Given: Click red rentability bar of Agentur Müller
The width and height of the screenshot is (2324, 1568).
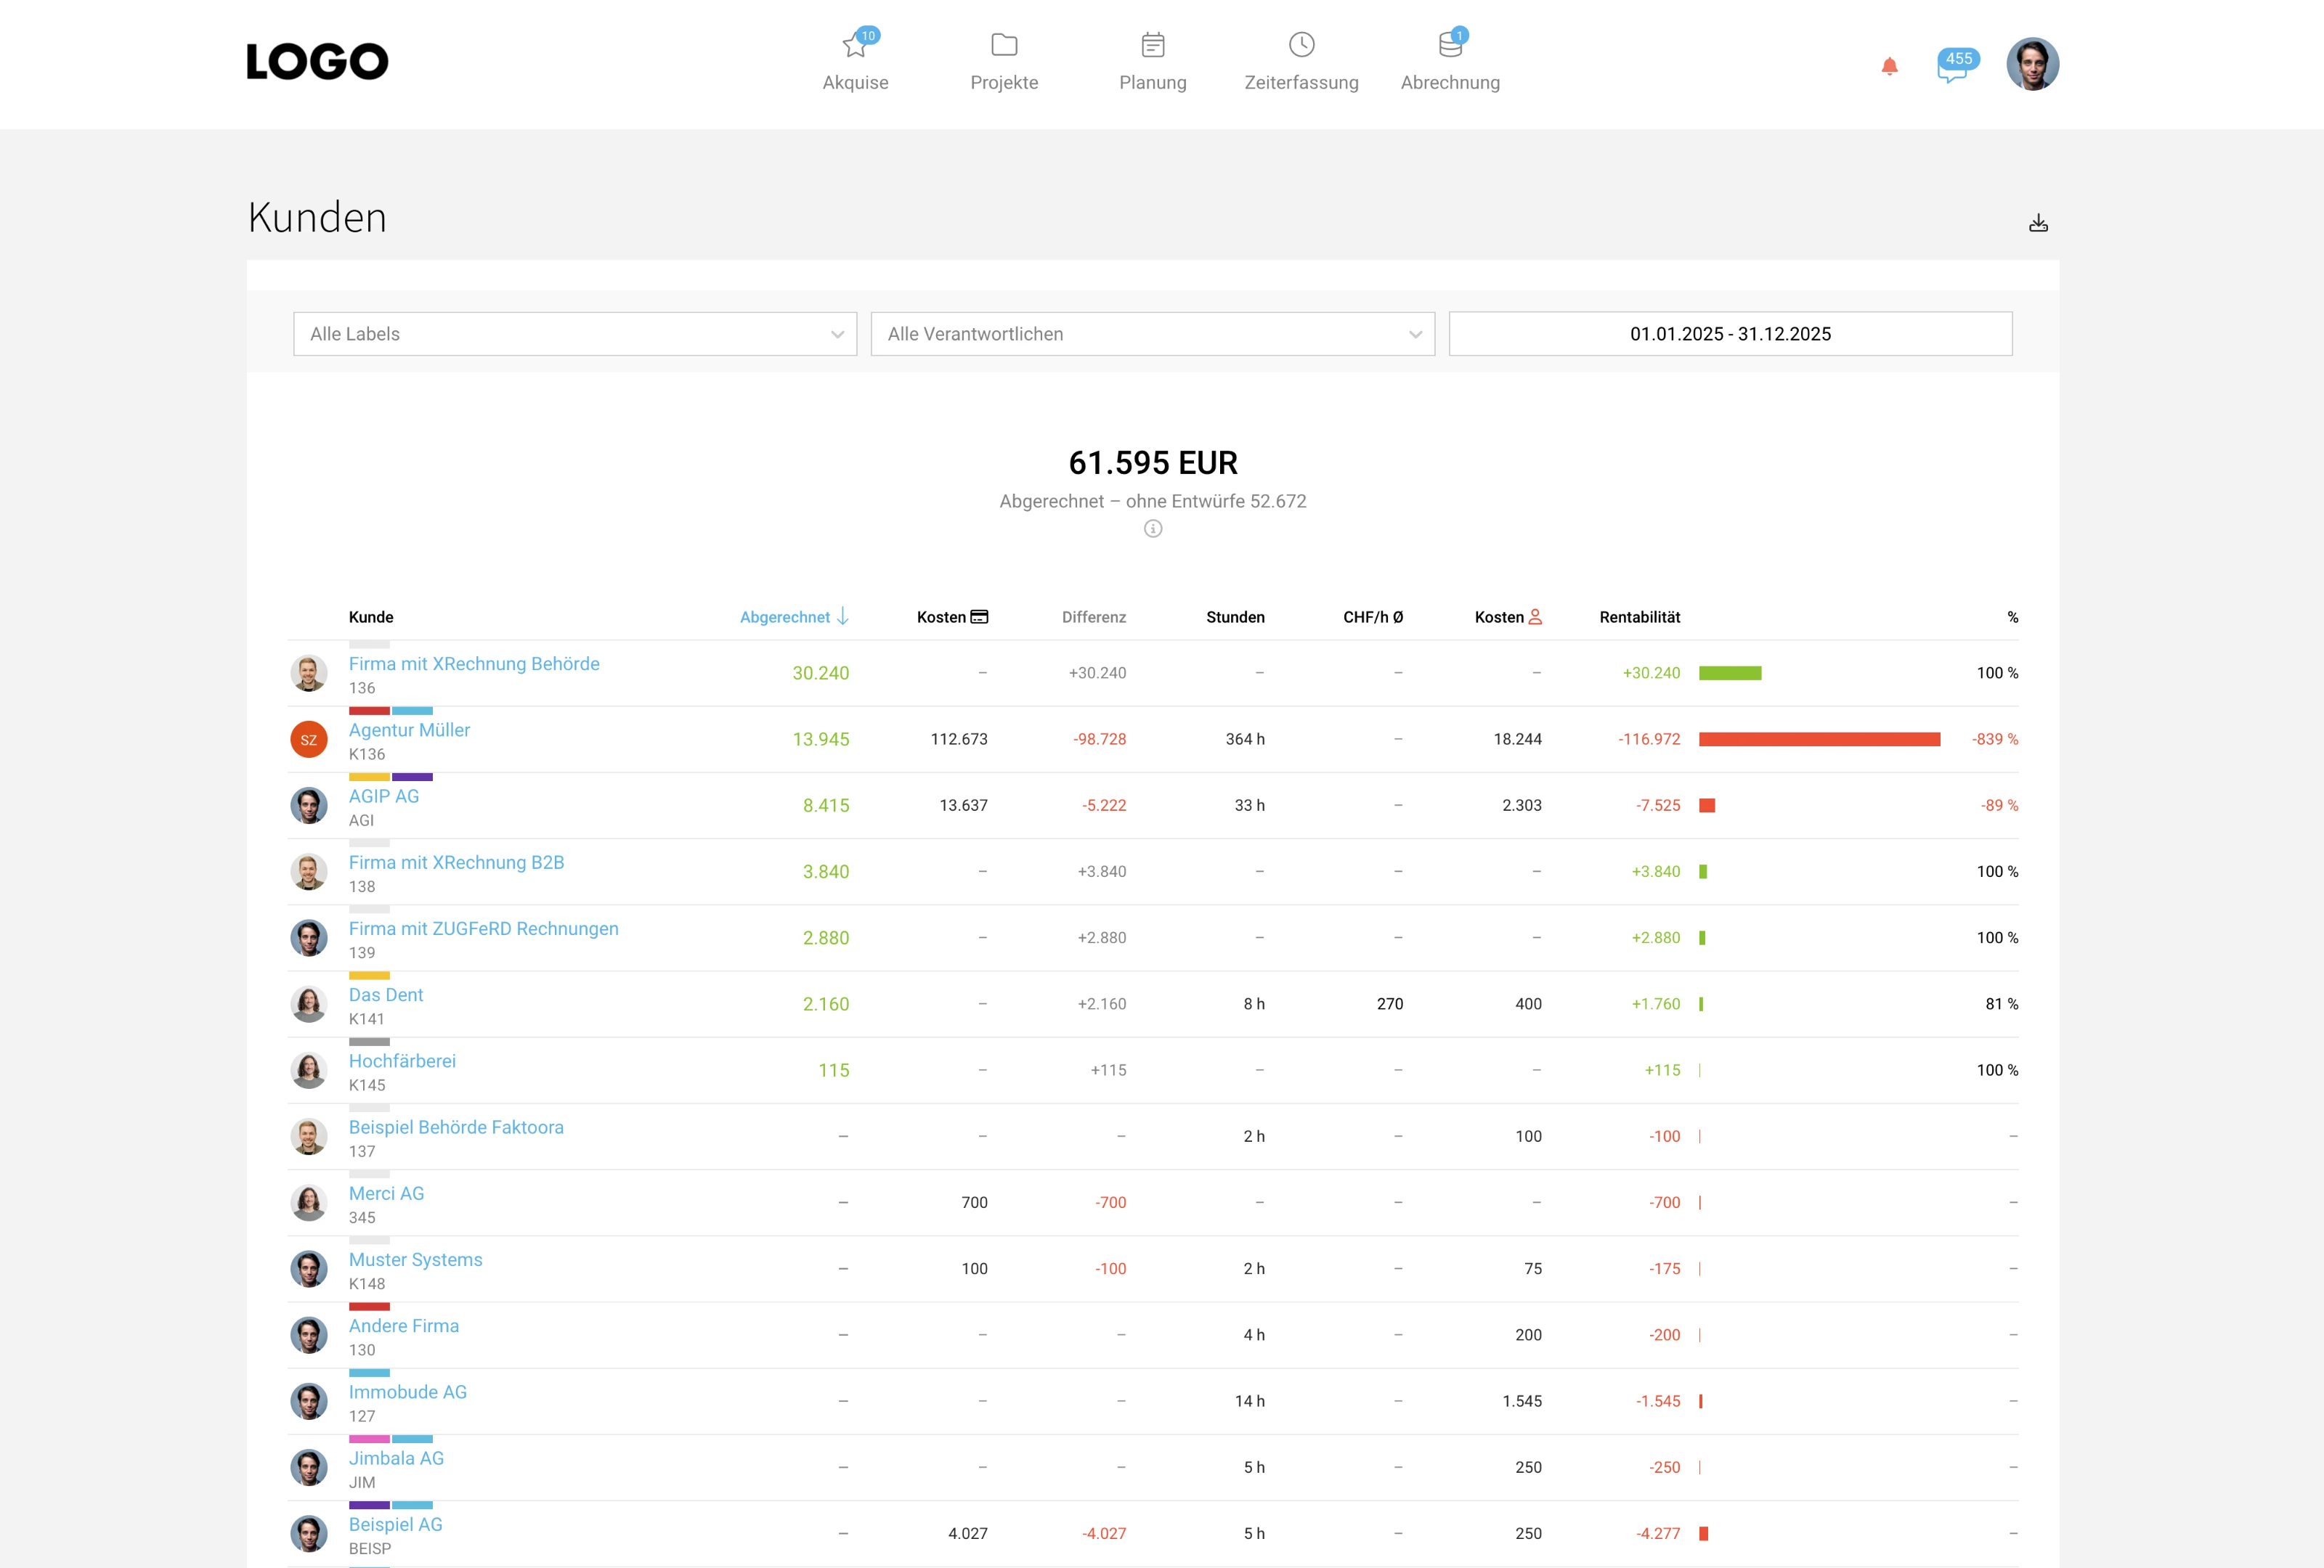Looking at the screenshot, I should point(1819,740).
